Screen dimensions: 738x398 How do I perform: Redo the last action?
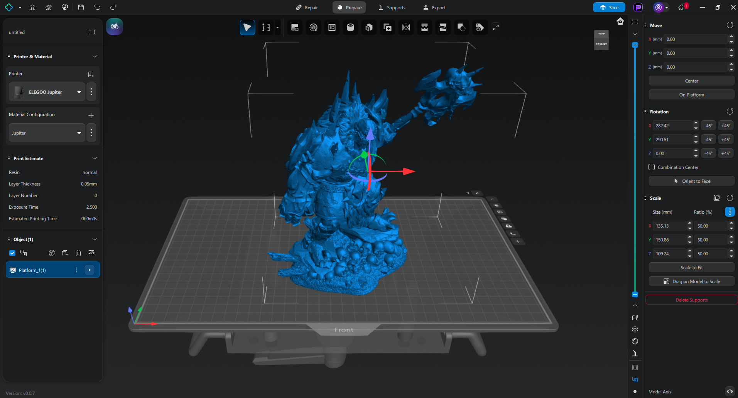click(x=113, y=7)
